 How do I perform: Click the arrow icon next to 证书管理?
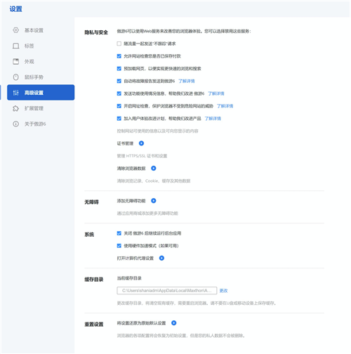coord(141,143)
